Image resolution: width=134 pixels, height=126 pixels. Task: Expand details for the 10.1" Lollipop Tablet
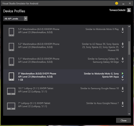pos(123,92)
